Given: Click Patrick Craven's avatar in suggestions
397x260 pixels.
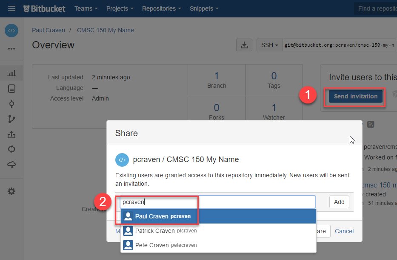Looking at the screenshot, I should (x=128, y=231).
